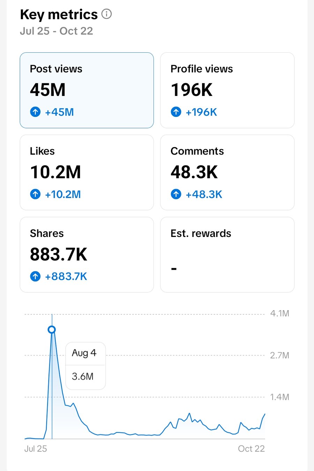Click the Jul 25 chart axis label
Image resolution: width=314 pixels, height=471 pixels.
click(36, 449)
